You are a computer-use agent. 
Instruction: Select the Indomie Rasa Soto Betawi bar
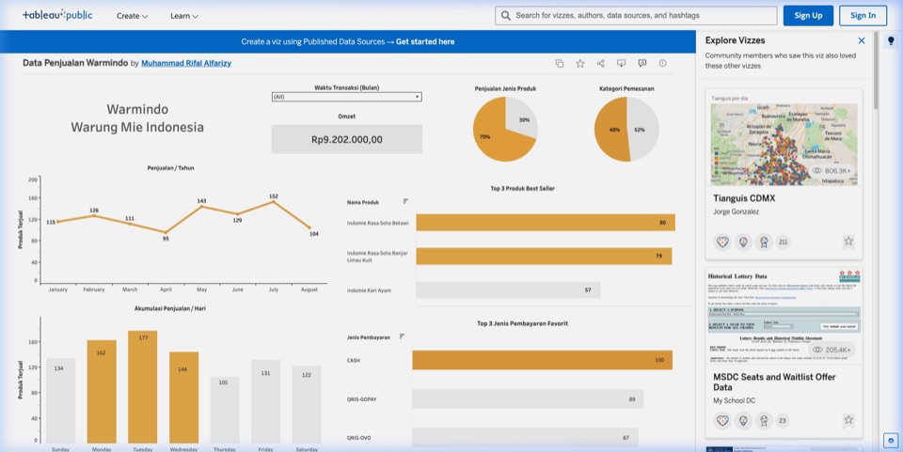click(546, 223)
